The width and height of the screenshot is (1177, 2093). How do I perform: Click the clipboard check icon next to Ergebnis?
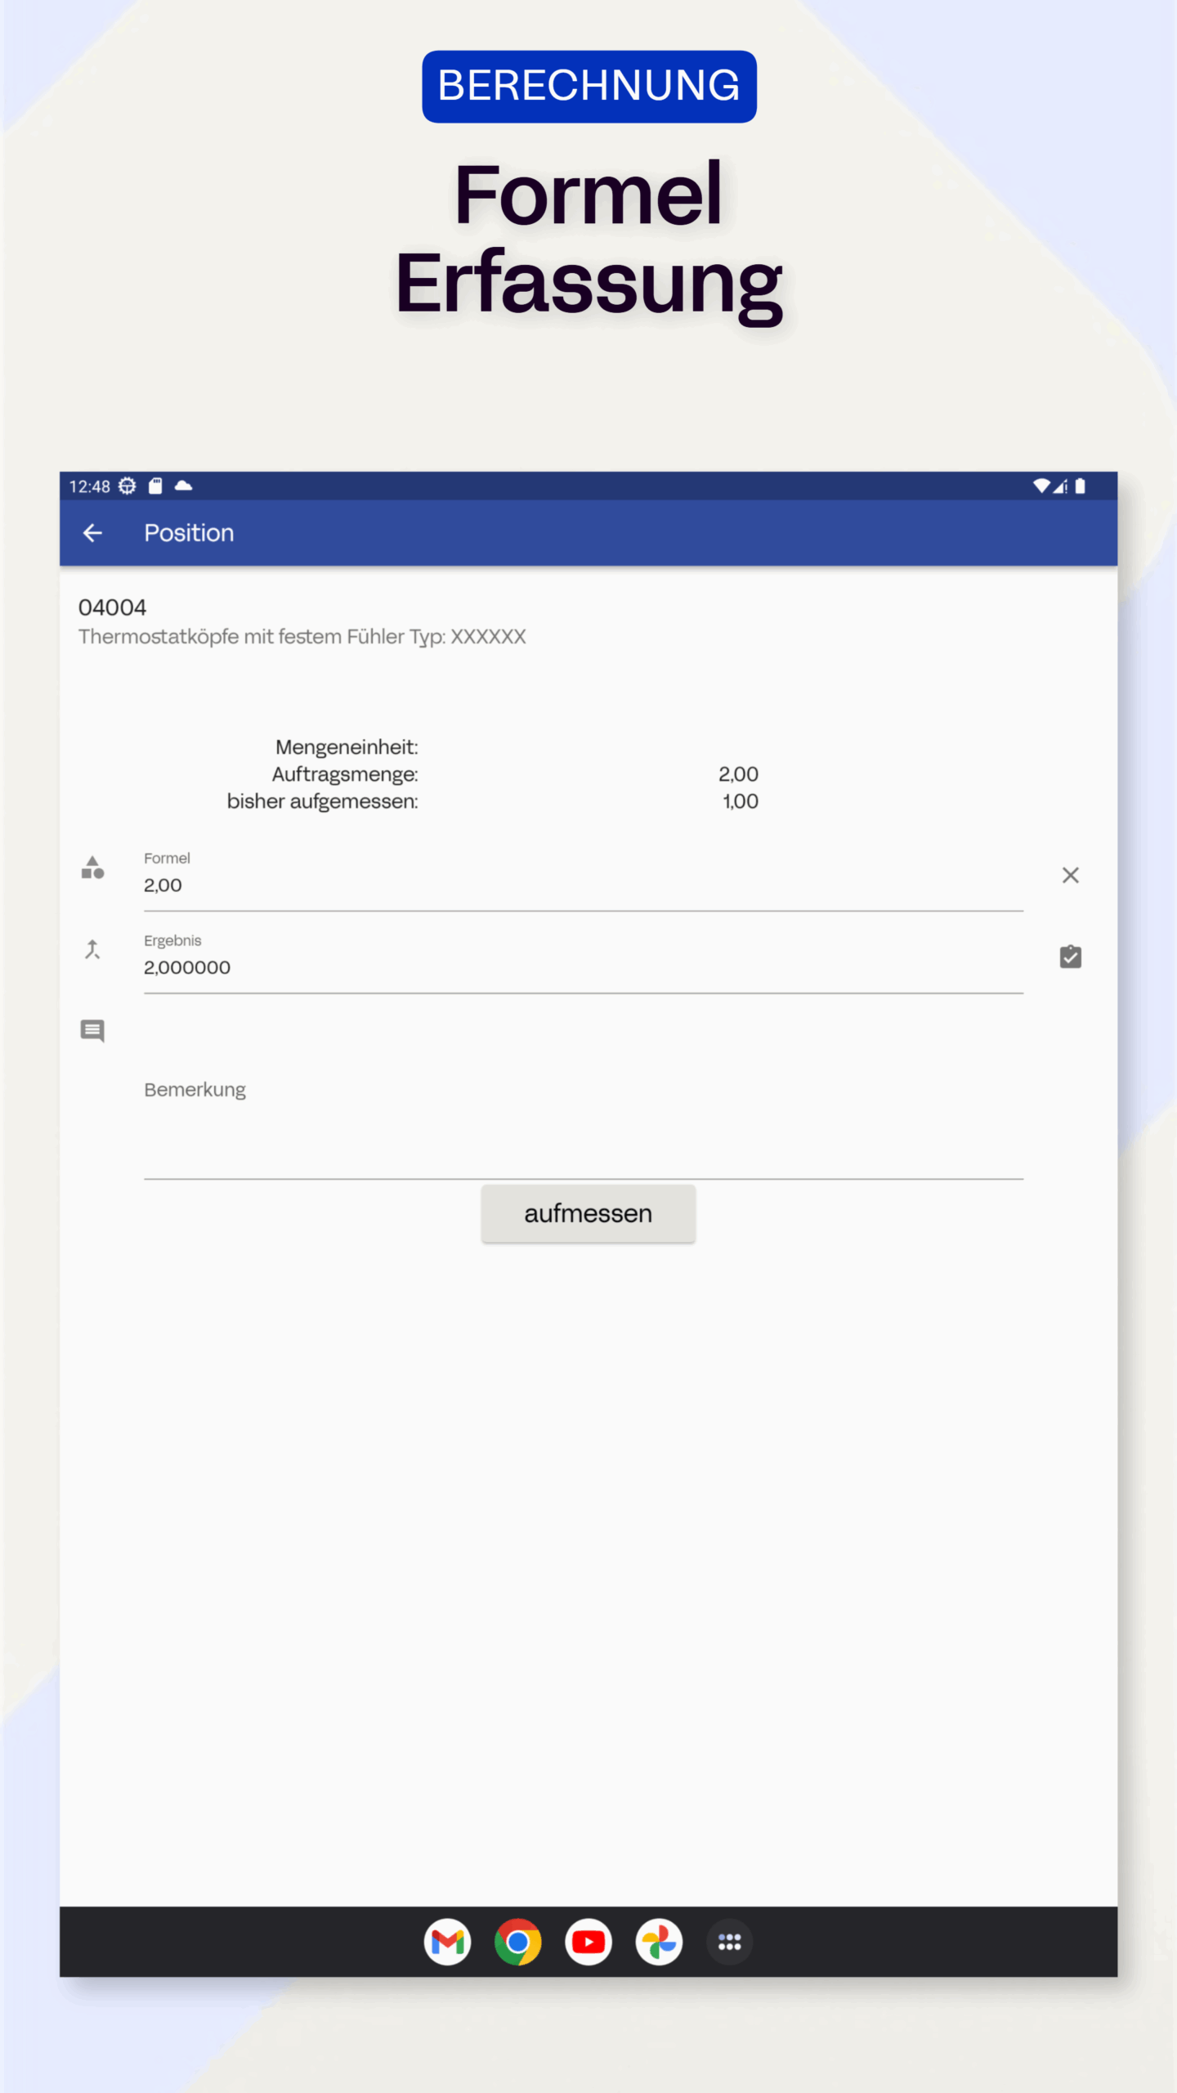[1070, 957]
